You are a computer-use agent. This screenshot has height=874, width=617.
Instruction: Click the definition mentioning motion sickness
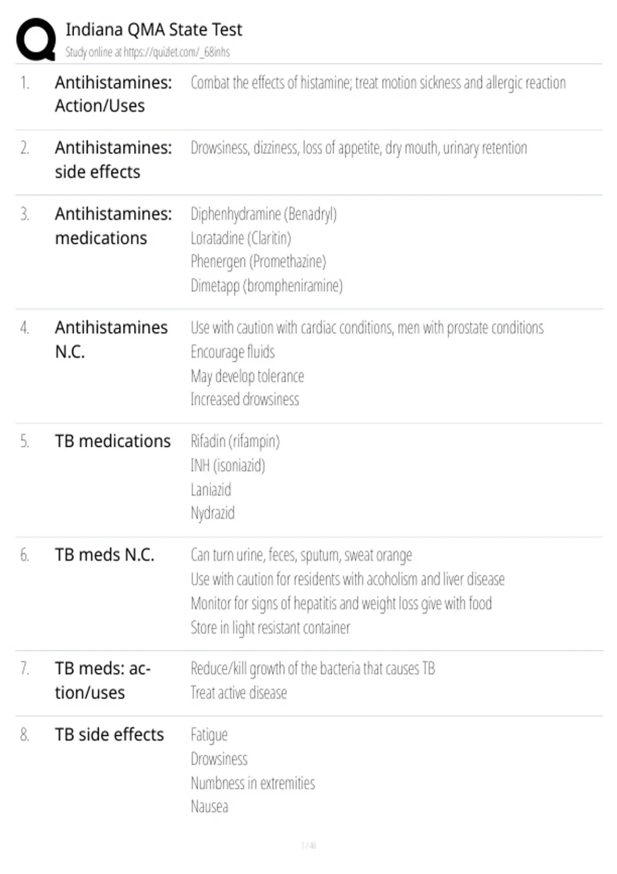[378, 83]
